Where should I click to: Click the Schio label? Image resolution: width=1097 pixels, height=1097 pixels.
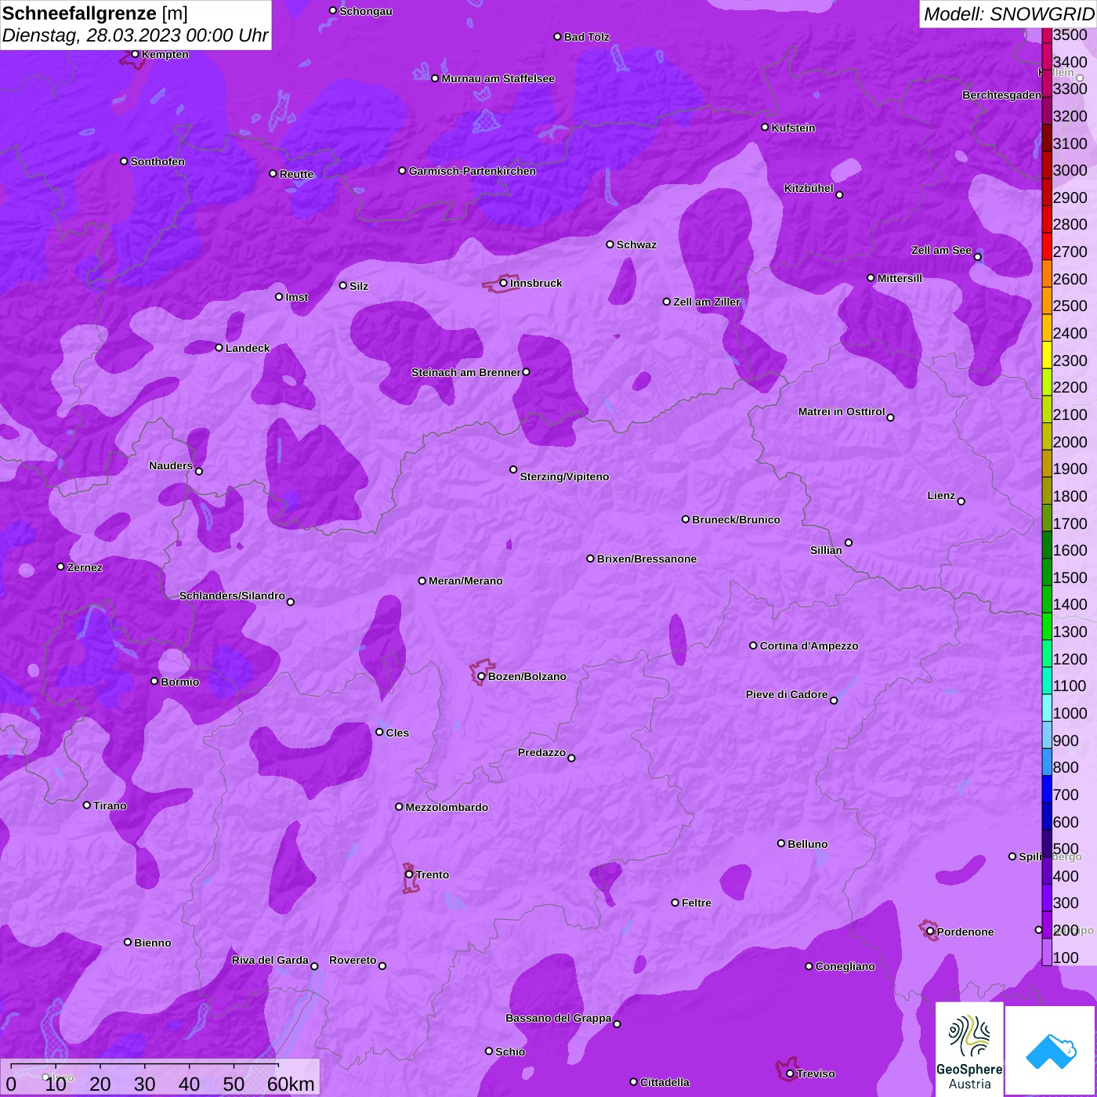tap(510, 1052)
